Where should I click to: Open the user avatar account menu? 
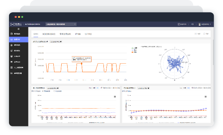pos(205,24)
